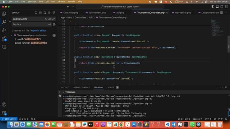Open the Terminal menu in menu bar
This screenshot has width=230, height=129.
click(61, 1)
